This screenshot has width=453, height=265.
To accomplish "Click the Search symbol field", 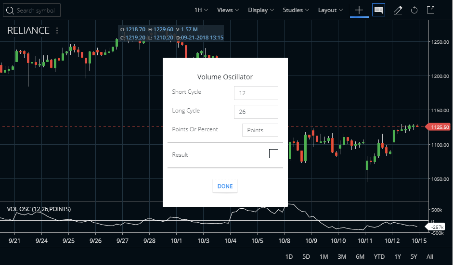I will click(x=32, y=11).
